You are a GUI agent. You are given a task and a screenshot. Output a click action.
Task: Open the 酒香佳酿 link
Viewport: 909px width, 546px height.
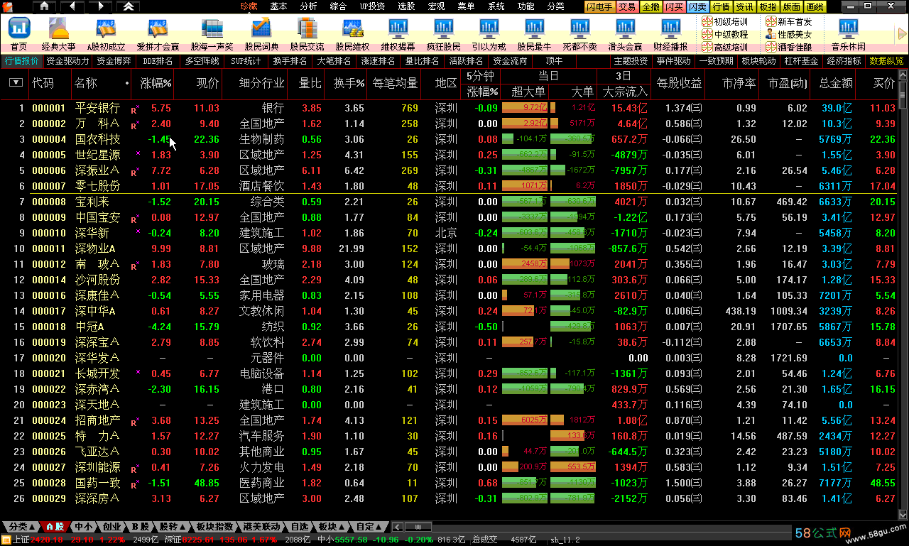coord(788,46)
